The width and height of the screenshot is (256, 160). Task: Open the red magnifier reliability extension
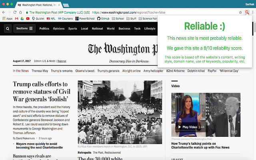click(247, 12)
